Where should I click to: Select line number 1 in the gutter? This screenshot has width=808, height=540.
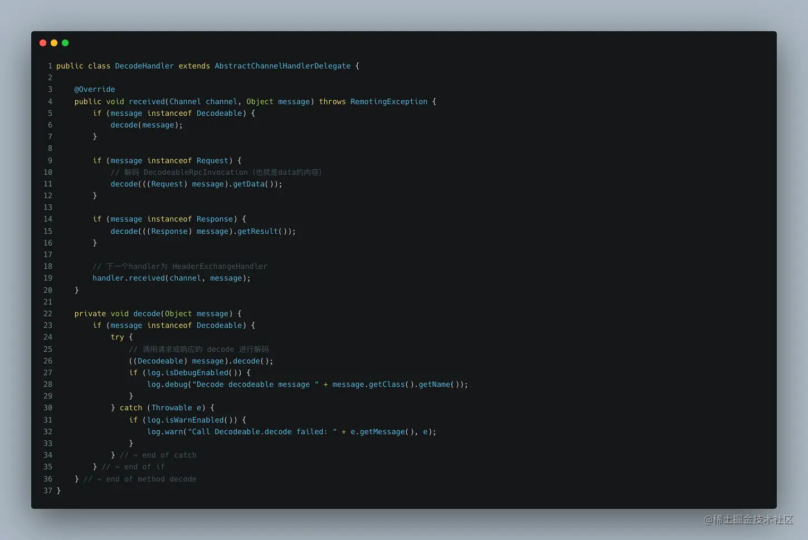point(50,66)
